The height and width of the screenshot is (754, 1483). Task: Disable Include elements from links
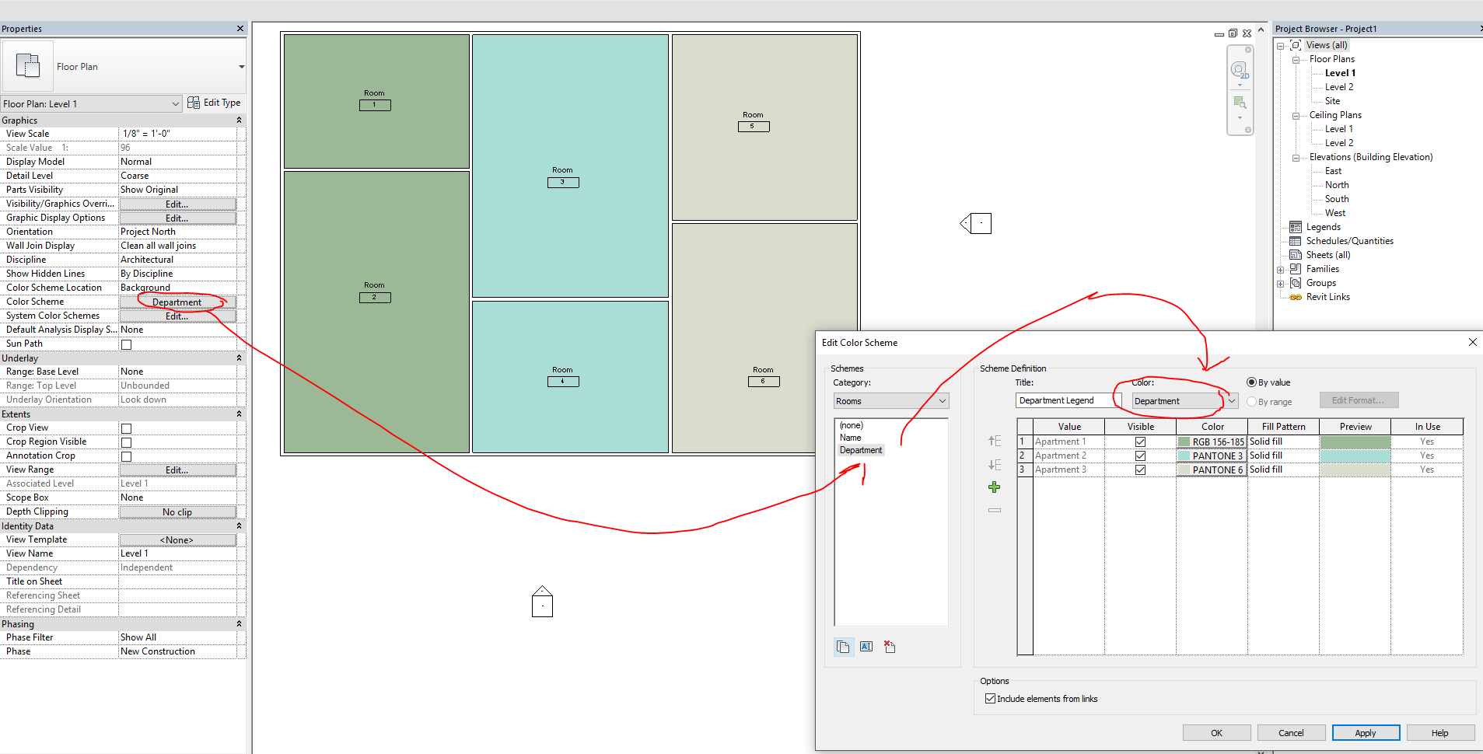989,698
